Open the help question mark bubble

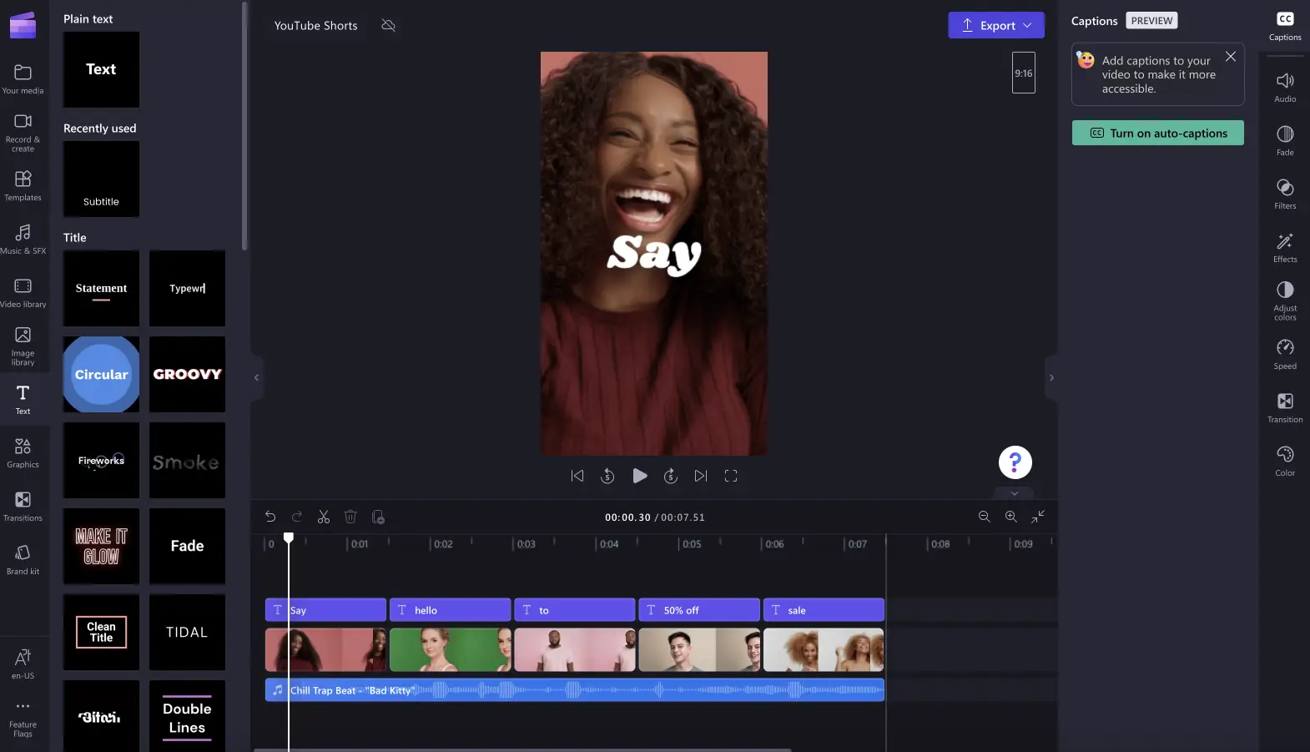(x=1015, y=462)
